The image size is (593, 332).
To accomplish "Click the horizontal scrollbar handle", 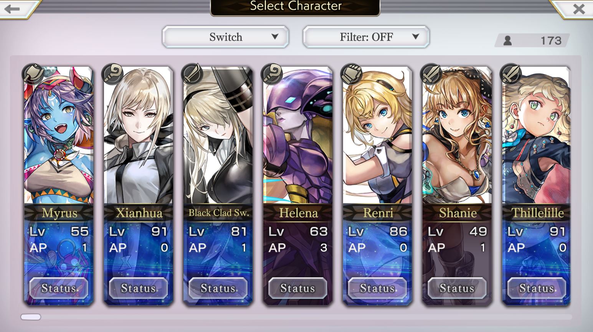I will [x=31, y=317].
